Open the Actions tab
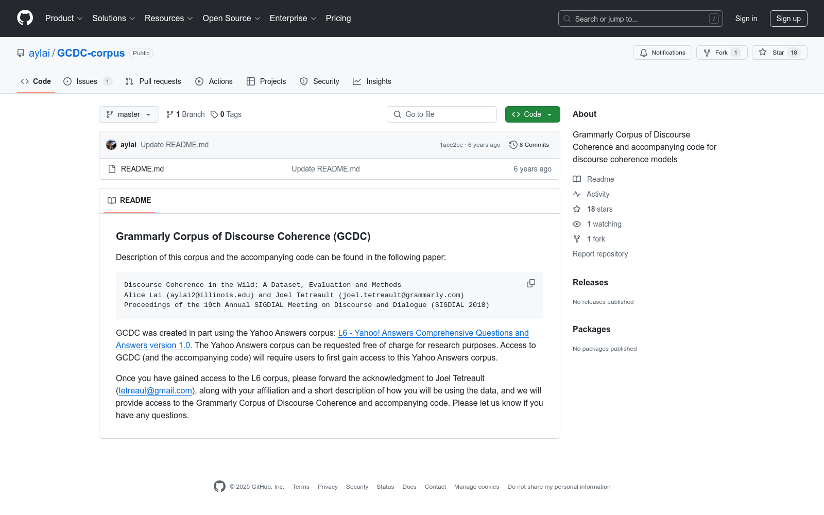The image size is (824, 515). coord(214,81)
